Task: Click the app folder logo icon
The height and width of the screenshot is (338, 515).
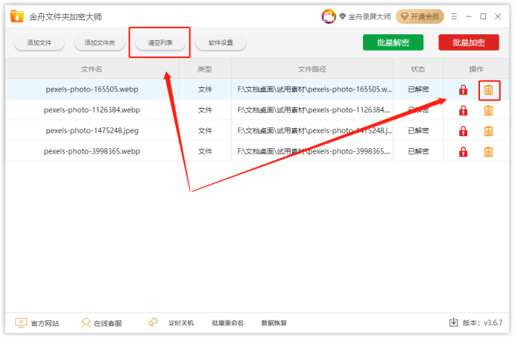Action: pyautogui.click(x=17, y=16)
